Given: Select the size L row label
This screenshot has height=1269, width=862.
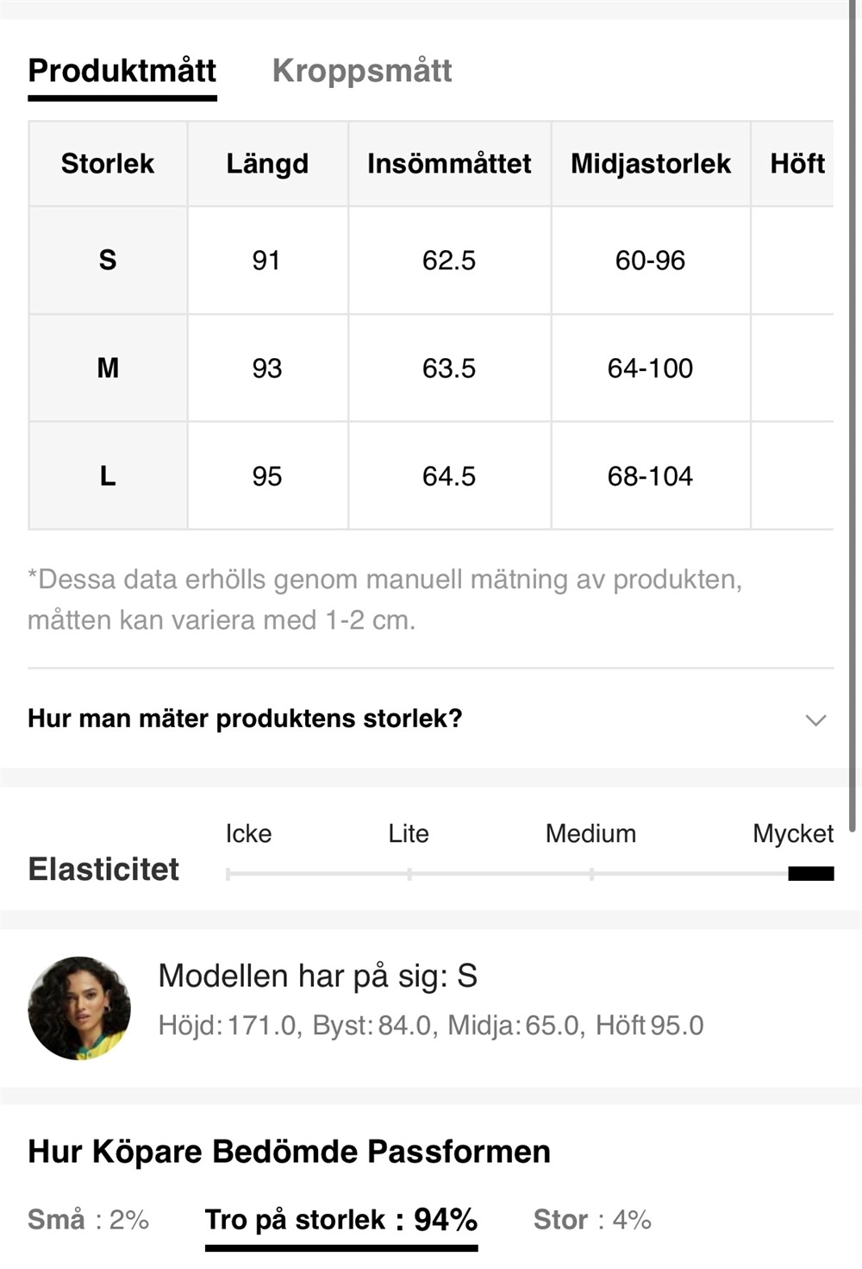Looking at the screenshot, I should click(x=108, y=476).
